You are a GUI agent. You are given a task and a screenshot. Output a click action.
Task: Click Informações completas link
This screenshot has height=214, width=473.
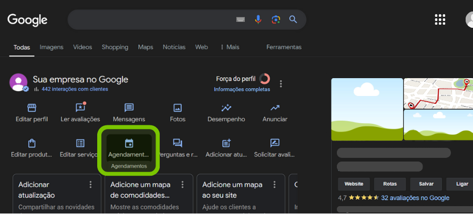point(242,89)
